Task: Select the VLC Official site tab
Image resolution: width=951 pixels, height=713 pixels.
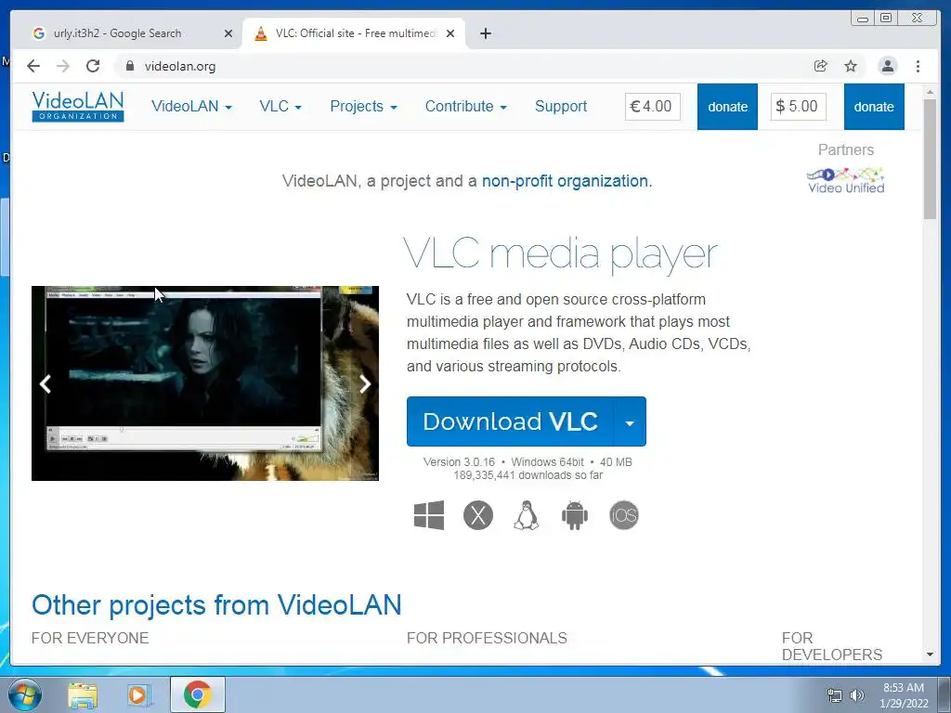Action: point(354,33)
